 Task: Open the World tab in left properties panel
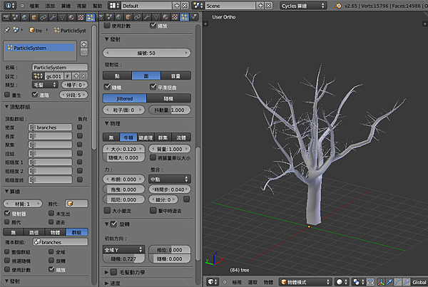(25, 18)
